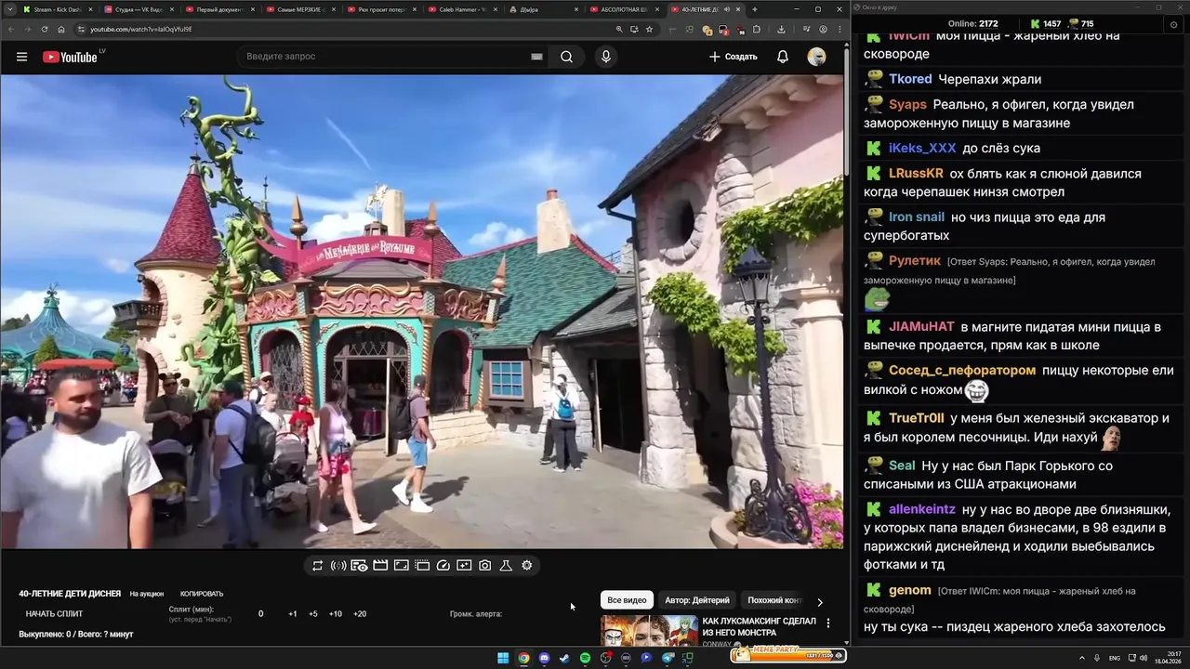Switch to the Дыра browser tab
Image resolution: width=1190 pixels, height=669 pixels.
542,9
